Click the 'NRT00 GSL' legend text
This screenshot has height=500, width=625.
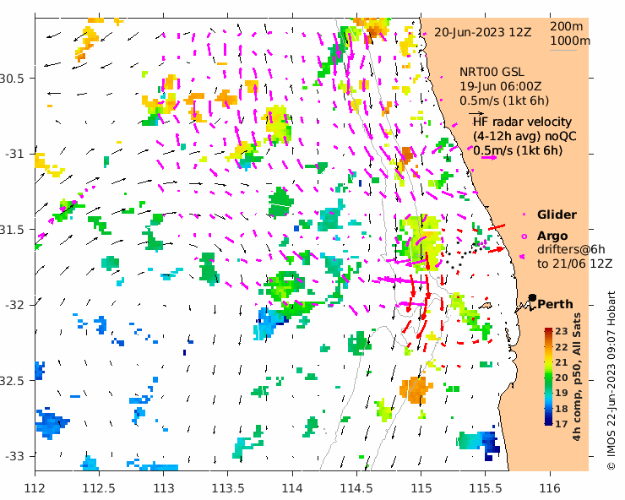pos(492,72)
